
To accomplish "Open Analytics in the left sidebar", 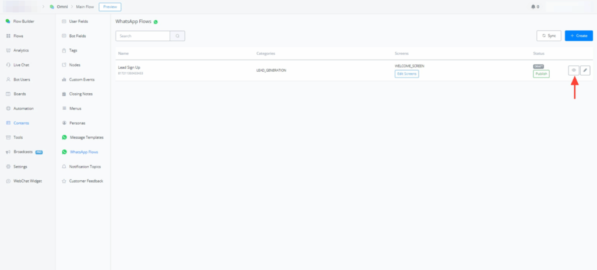I will pyautogui.click(x=21, y=51).
